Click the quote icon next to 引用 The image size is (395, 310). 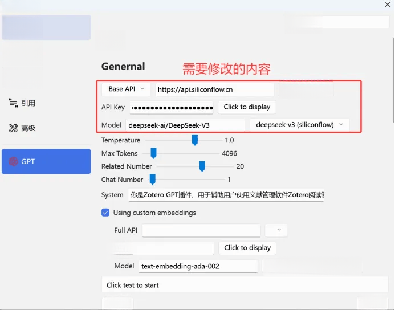click(x=13, y=103)
